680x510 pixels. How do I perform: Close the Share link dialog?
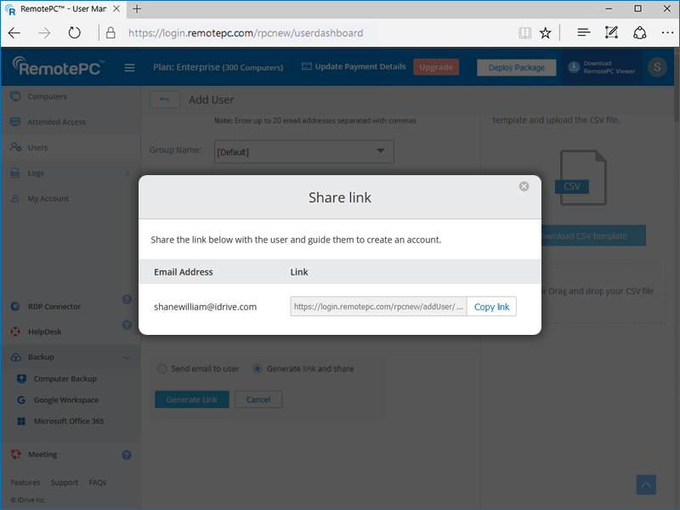[x=524, y=186]
